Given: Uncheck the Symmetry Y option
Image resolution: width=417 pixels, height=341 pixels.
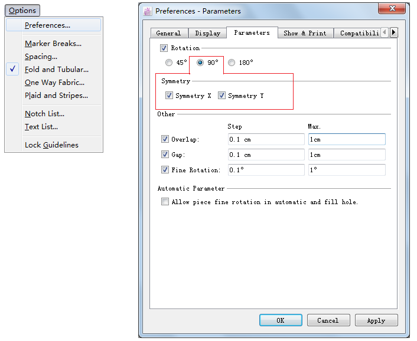Looking at the screenshot, I should click(x=222, y=96).
